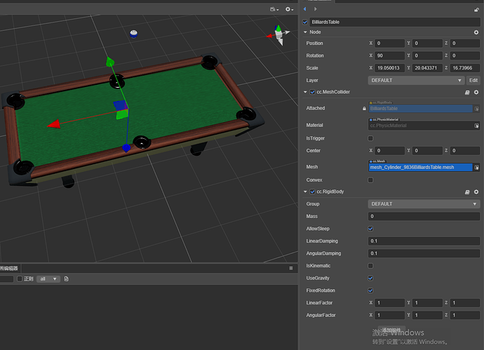Click the inspector back arrow

tap(304, 9)
